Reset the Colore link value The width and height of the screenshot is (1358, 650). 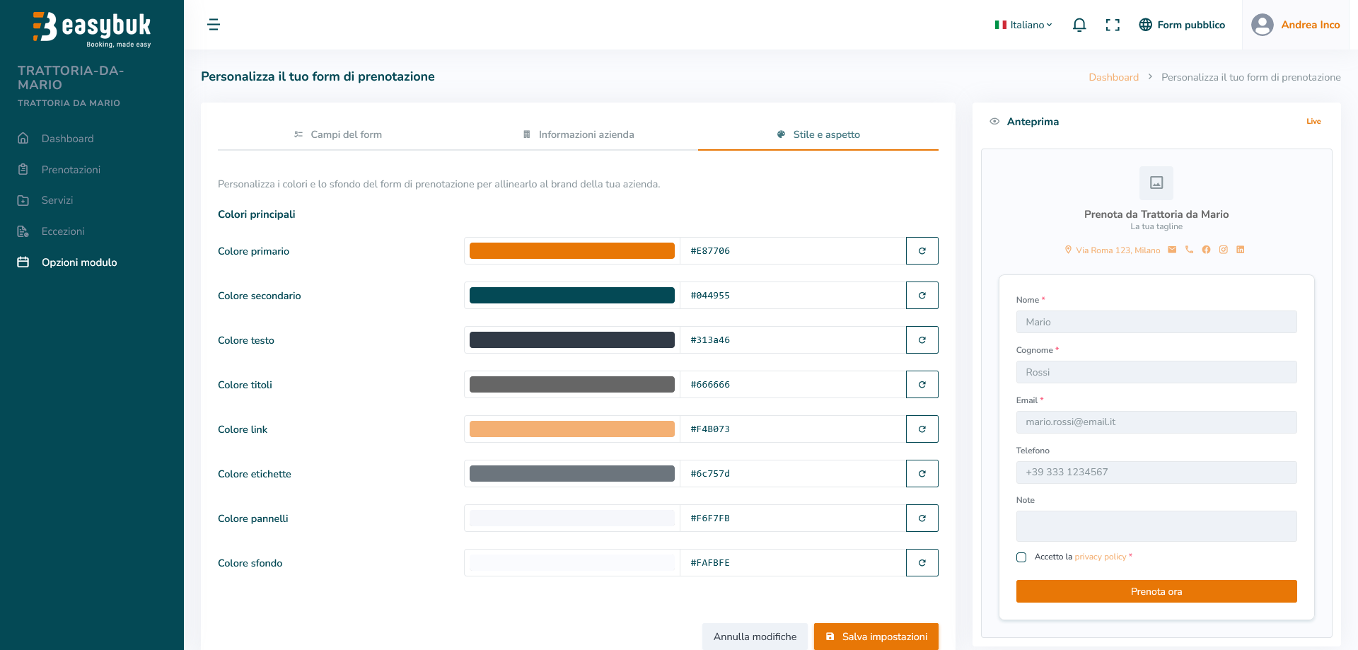click(922, 429)
